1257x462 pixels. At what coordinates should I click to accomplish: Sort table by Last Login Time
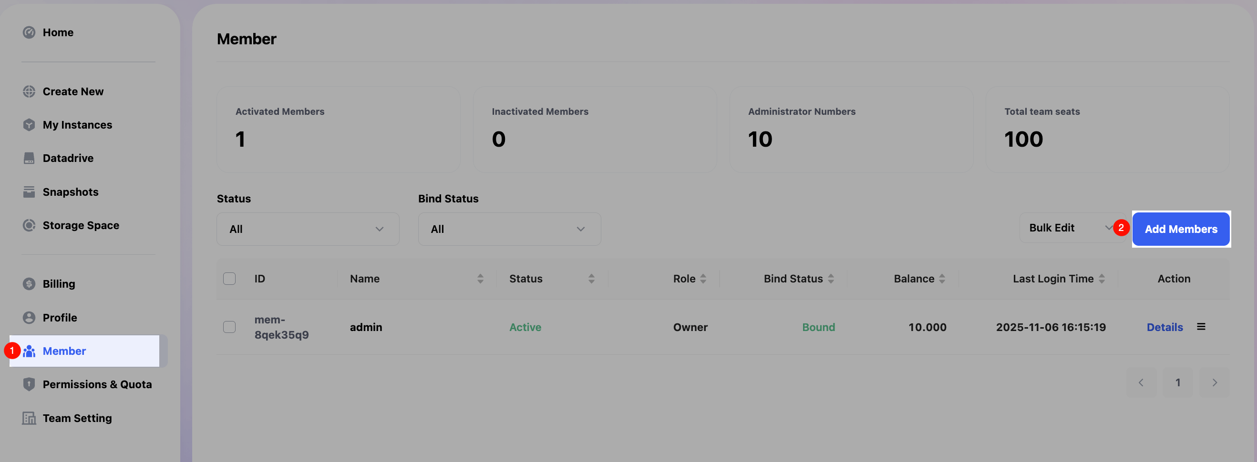(x=1102, y=279)
